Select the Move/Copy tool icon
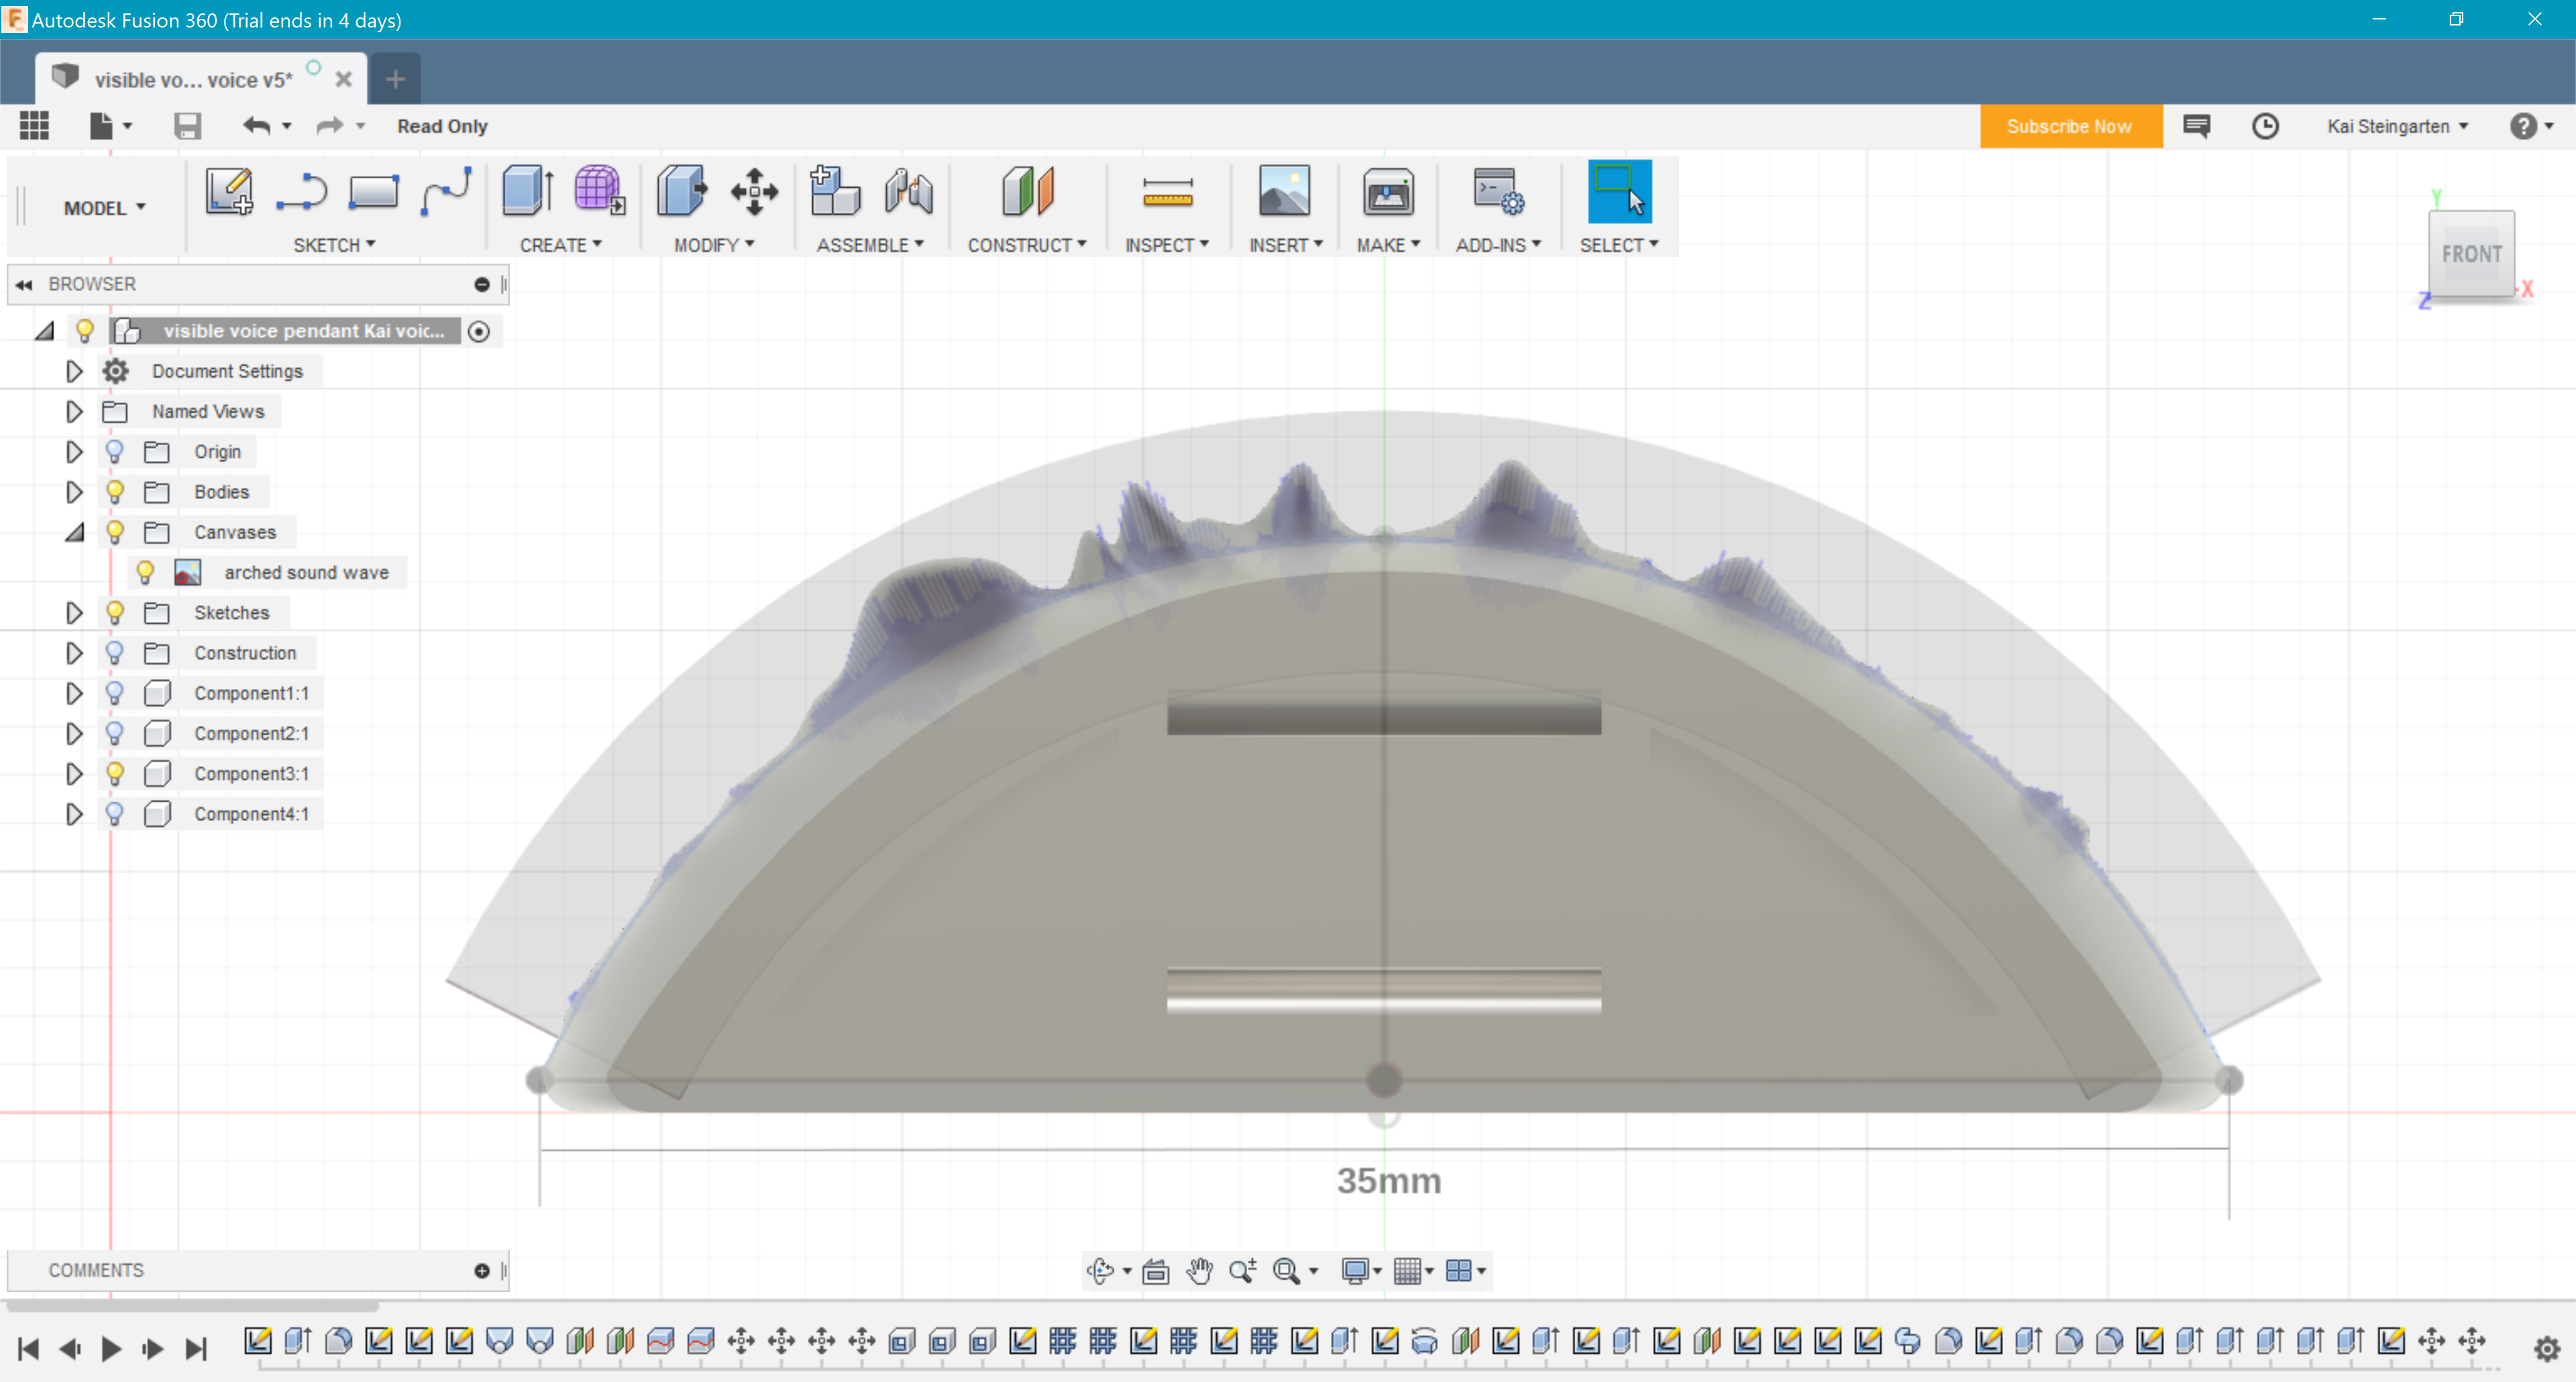This screenshot has width=2576, height=1382. (x=755, y=191)
